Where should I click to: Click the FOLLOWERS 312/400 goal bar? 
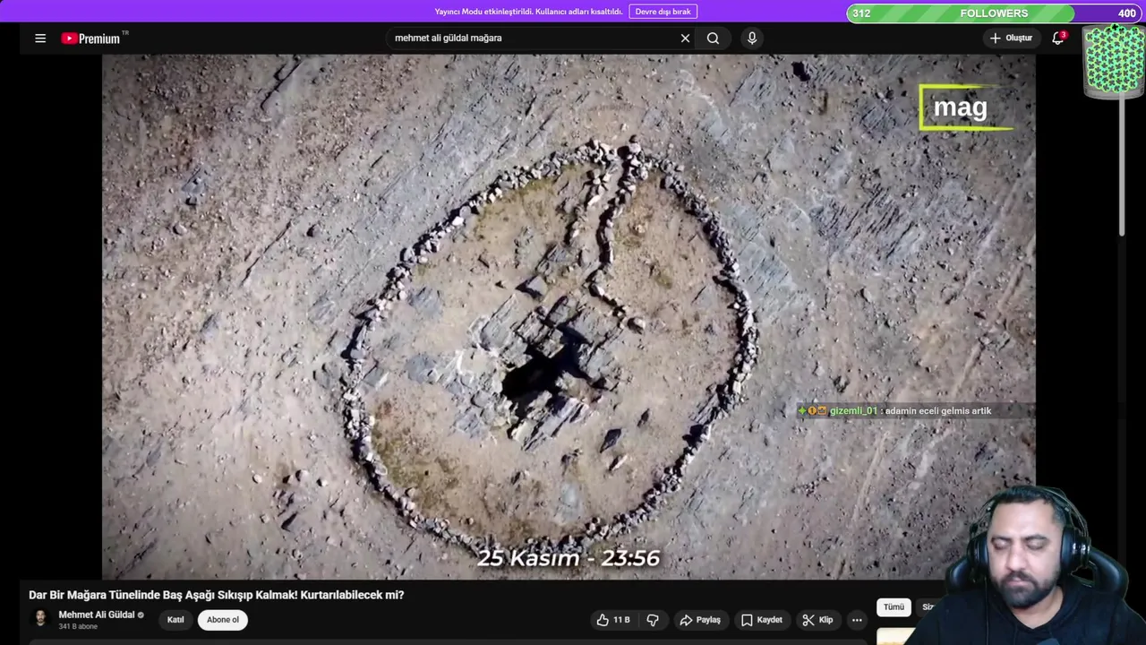(994, 13)
